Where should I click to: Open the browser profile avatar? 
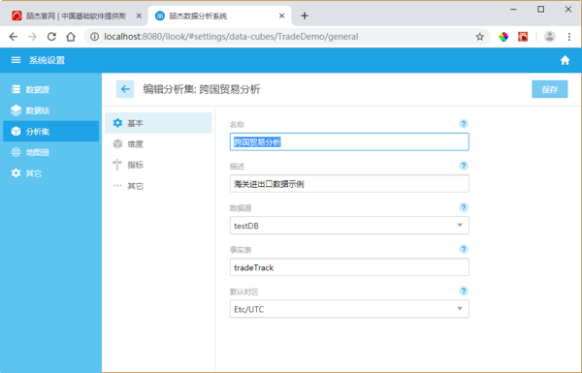[x=550, y=37]
